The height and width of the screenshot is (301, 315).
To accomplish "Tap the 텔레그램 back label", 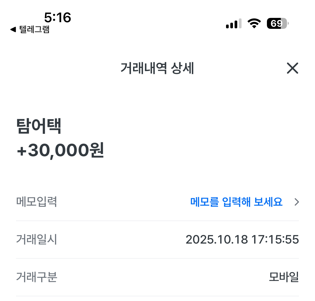I will coord(34,29).
